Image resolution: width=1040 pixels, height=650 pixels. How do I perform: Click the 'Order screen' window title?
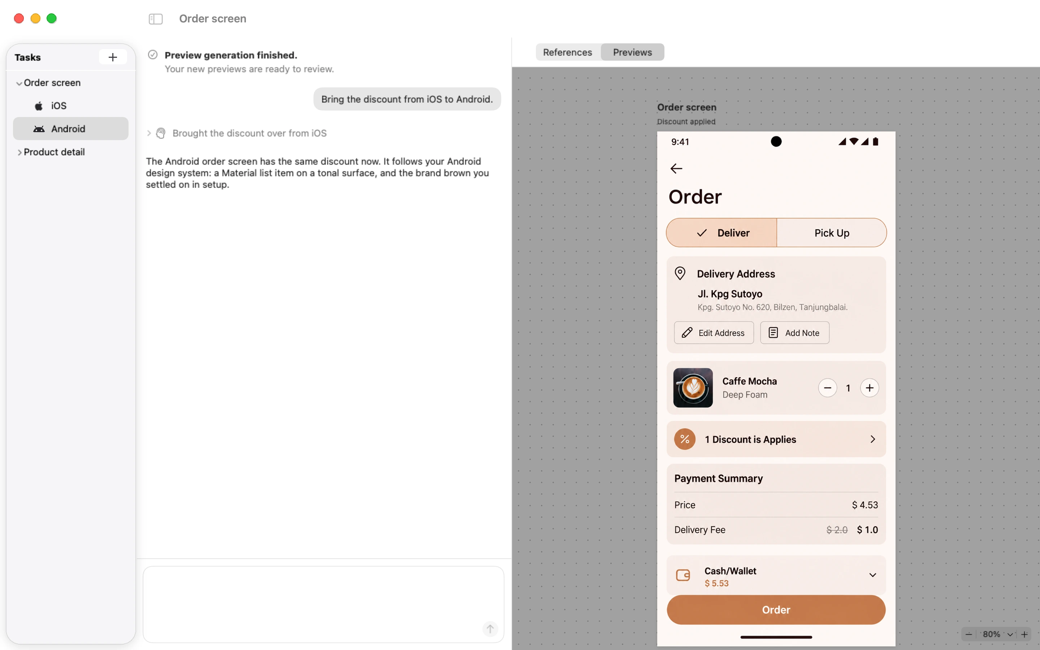213,18
